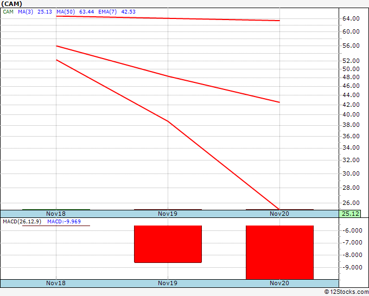Select the MA(3) value 25.13
The height and width of the screenshot is (296, 369).
coord(44,12)
